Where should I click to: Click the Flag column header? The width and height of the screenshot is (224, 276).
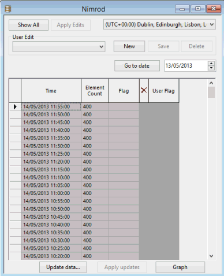(124, 91)
